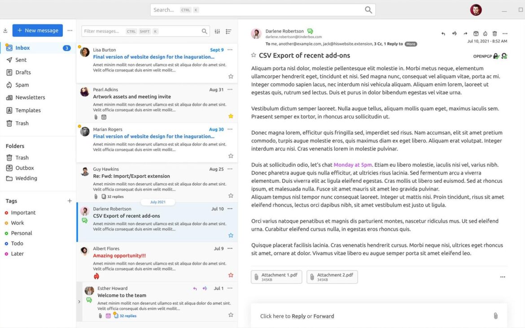Go to the Newsletters folder
The height and width of the screenshot is (328, 525).
click(x=30, y=98)
